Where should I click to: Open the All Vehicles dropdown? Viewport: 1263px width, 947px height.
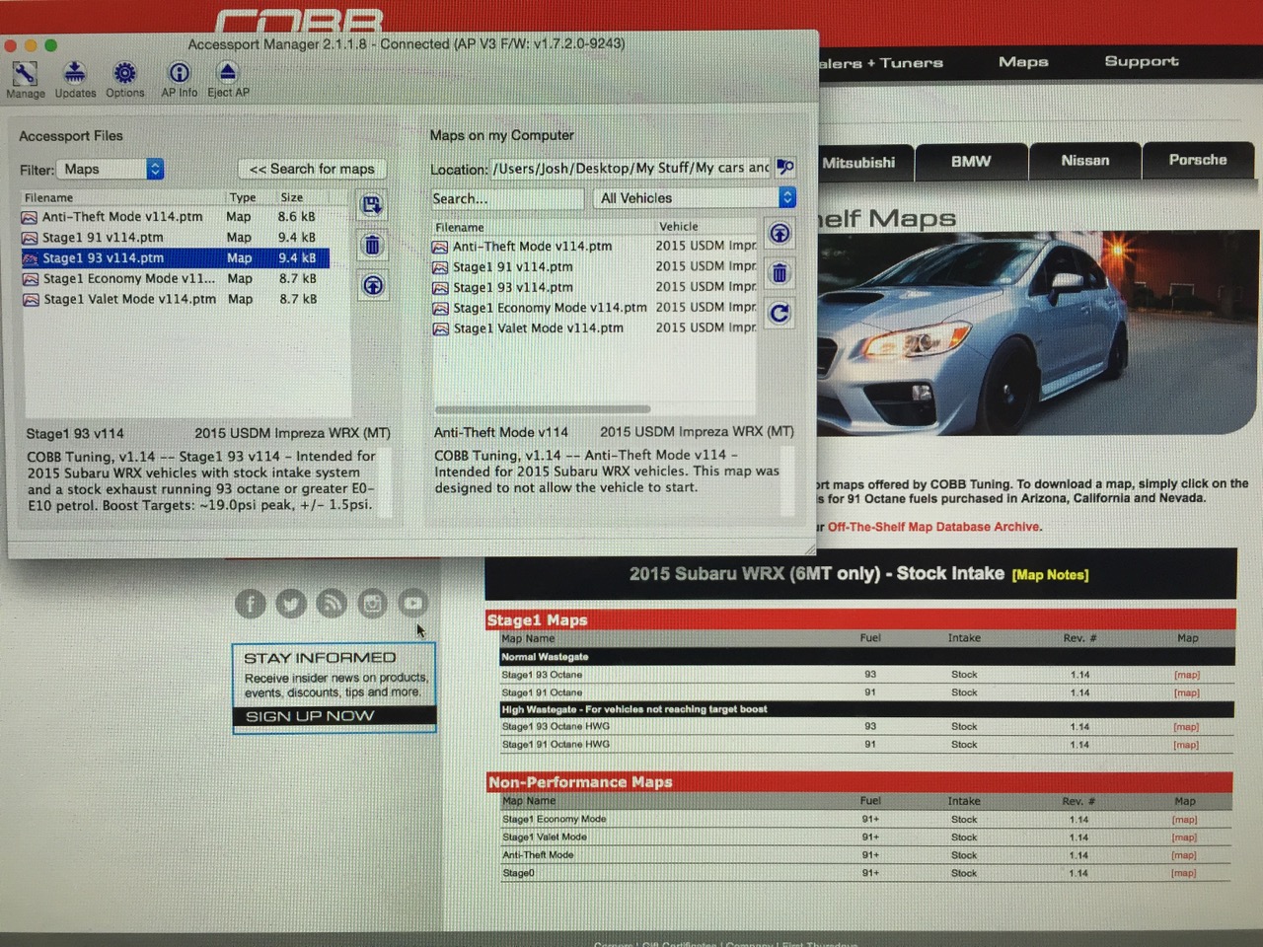coord(696,198)
